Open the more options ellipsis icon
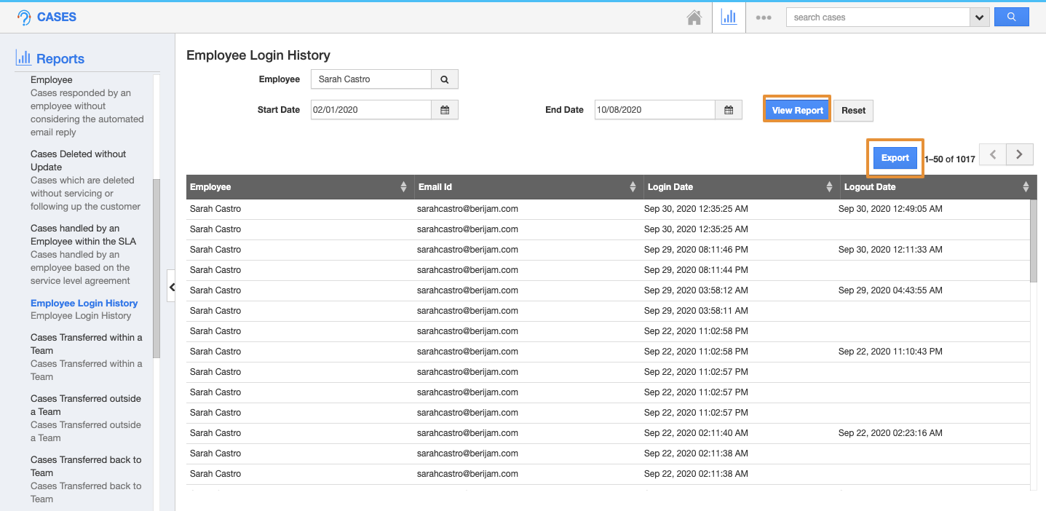This screenshot has height=511, width=1046. pyautogui.click(x=763, y=17)
